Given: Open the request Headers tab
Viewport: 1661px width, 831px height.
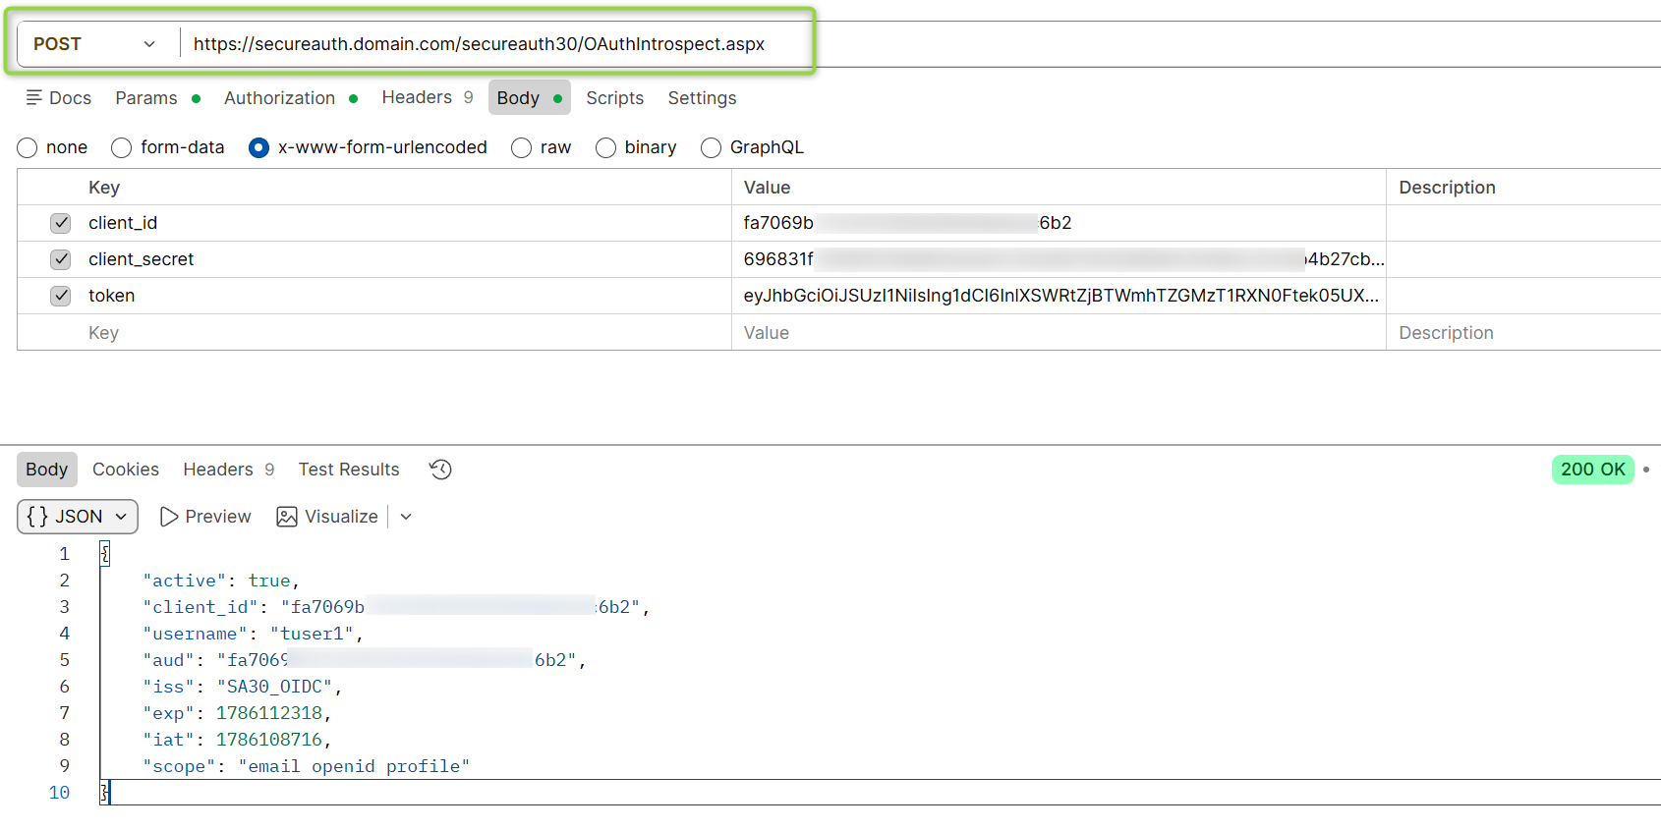Looking at the screenshot, I should (x=427, y=97).
